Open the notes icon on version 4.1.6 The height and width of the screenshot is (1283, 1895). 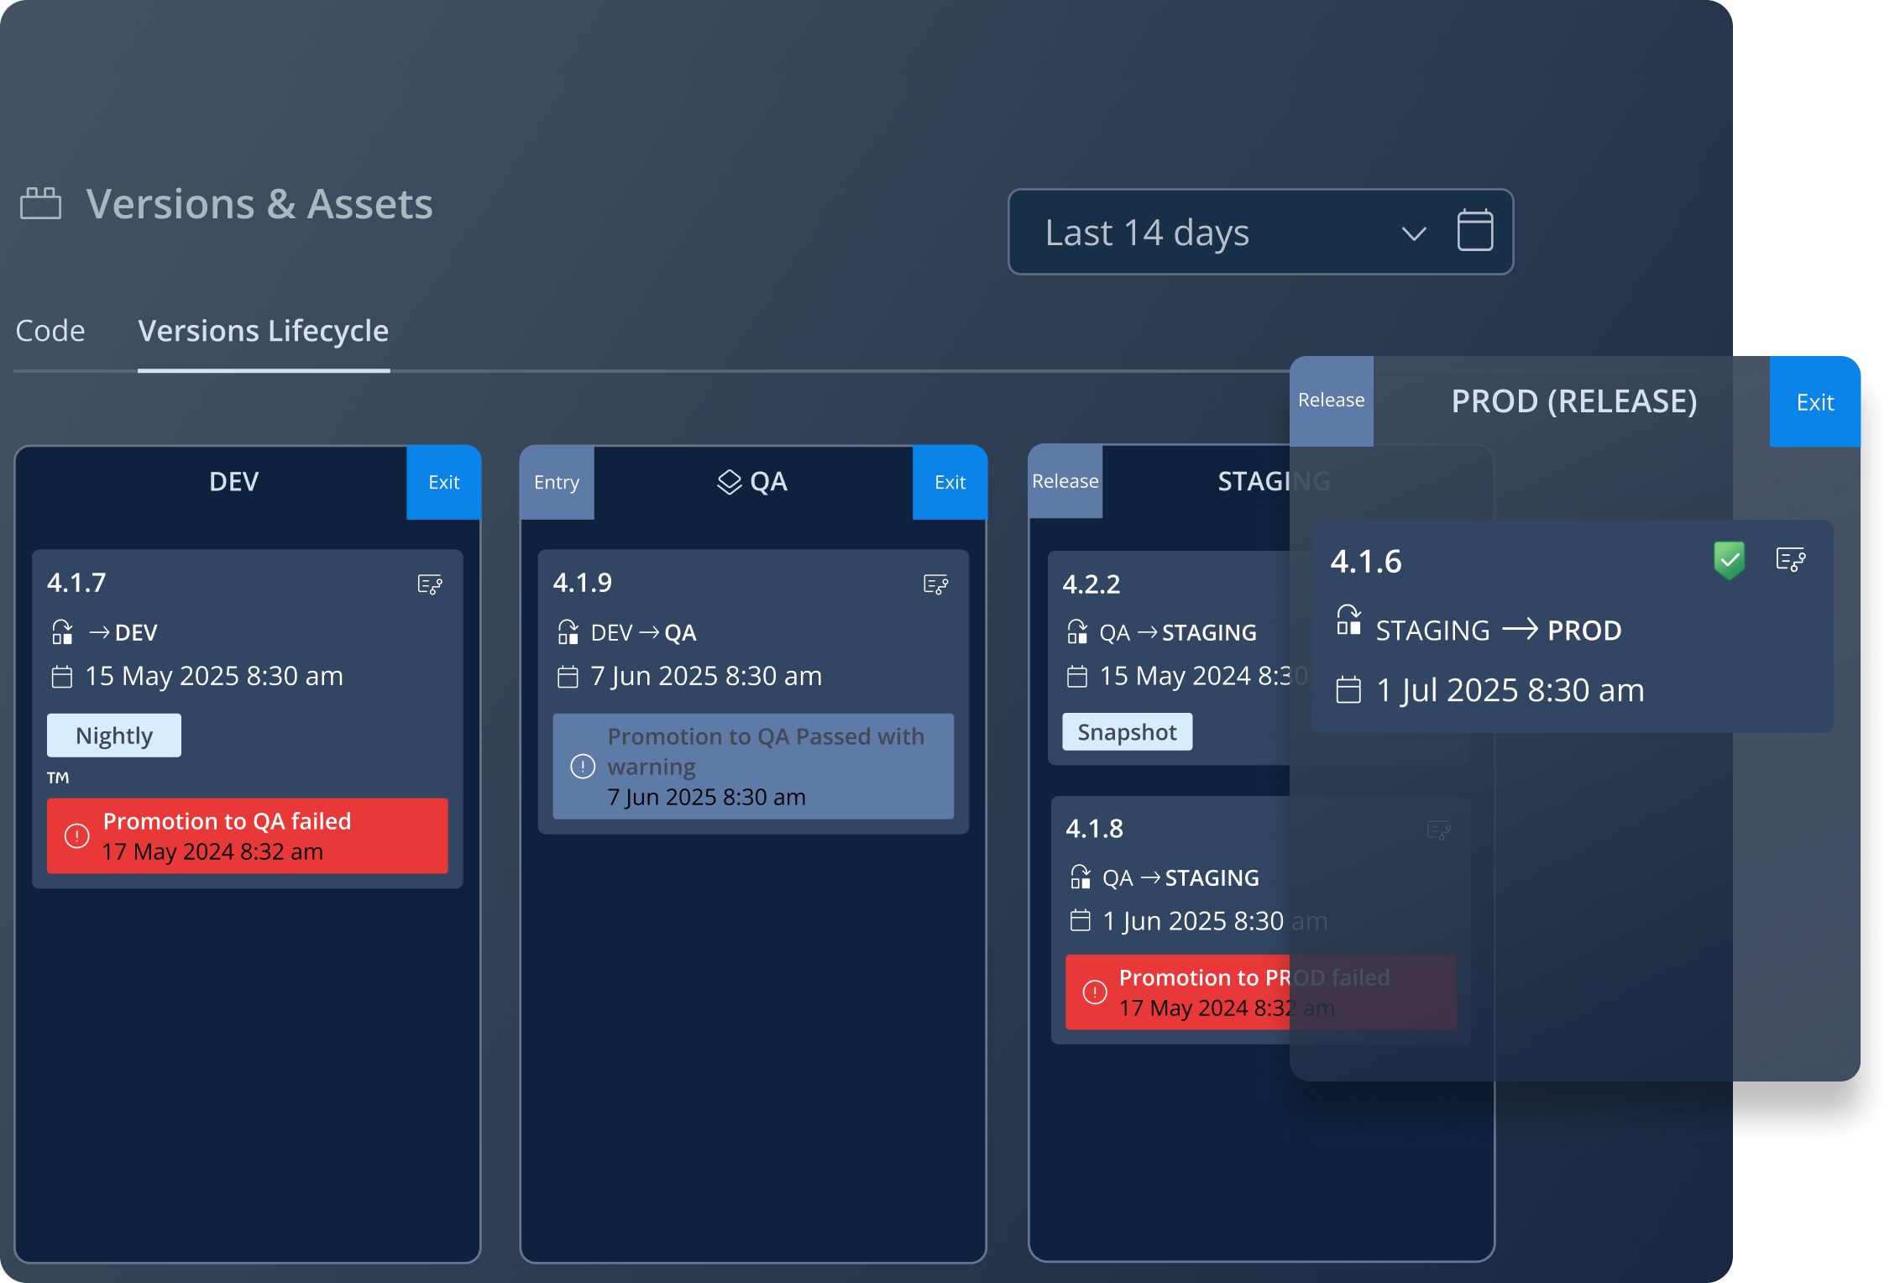[1792, 558]
